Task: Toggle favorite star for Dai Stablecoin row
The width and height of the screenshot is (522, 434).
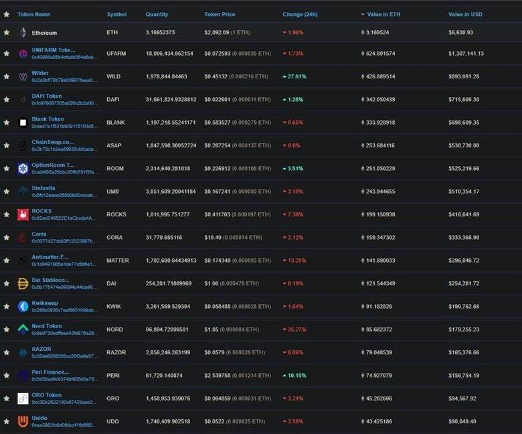Action: [6, 283]
